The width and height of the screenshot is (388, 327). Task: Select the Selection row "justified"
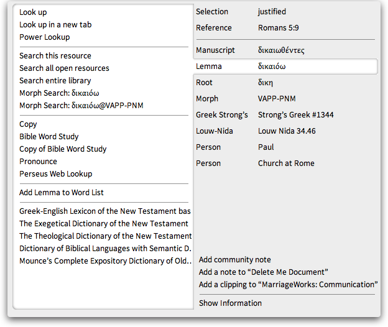pyautogui.click(x=285, y=12)
